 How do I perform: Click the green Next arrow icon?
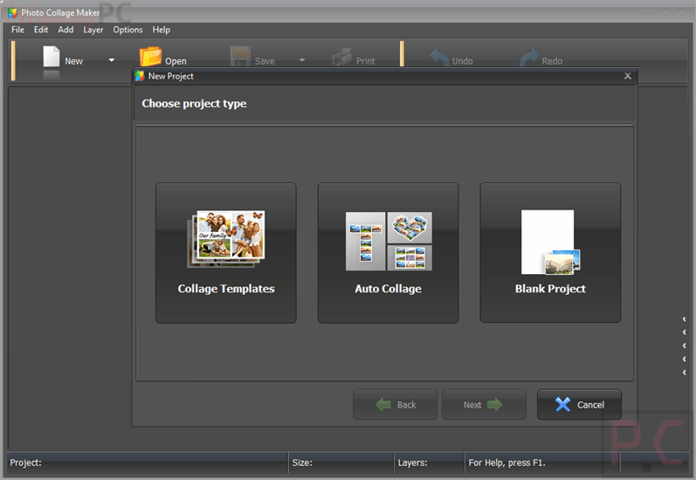(x=495, y=405)
